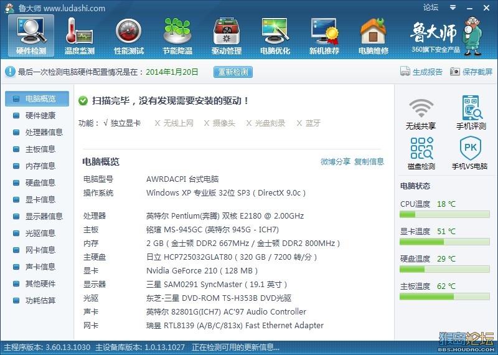This screenshot has height=355, width=498.
Task: Click CPU温度 progress bar
Action: pos(444,214)
